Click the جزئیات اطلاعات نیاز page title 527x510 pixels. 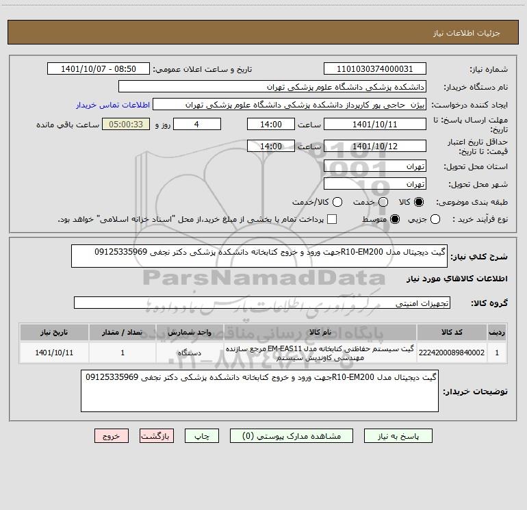point(466,33)
